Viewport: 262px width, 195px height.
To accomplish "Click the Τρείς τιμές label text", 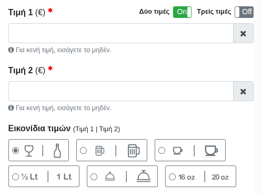I will pos(214,12).
